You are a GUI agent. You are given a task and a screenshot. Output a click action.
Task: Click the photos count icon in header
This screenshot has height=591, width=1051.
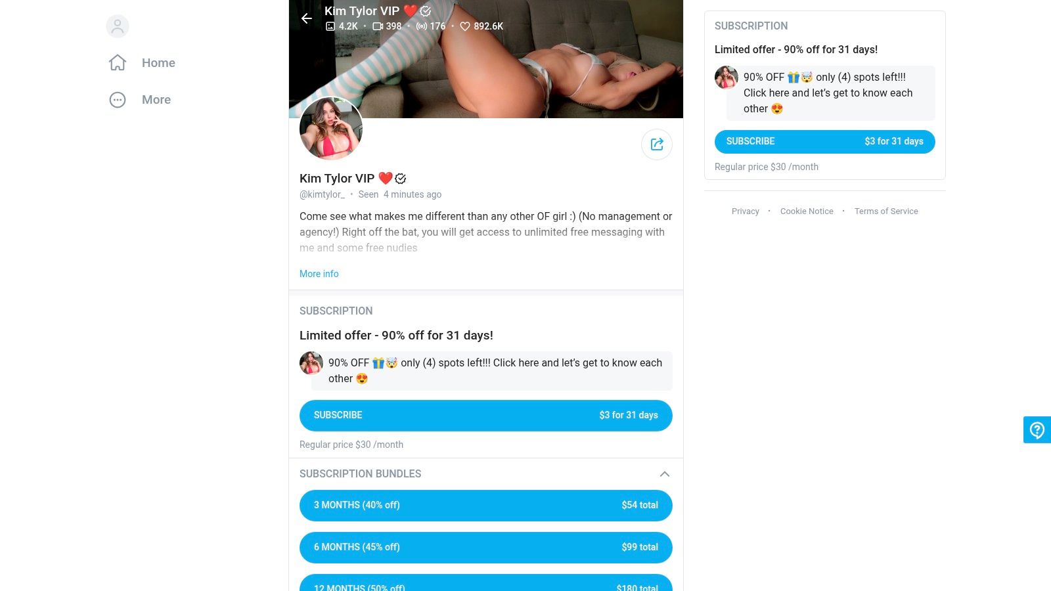click(x=330, y=26)
